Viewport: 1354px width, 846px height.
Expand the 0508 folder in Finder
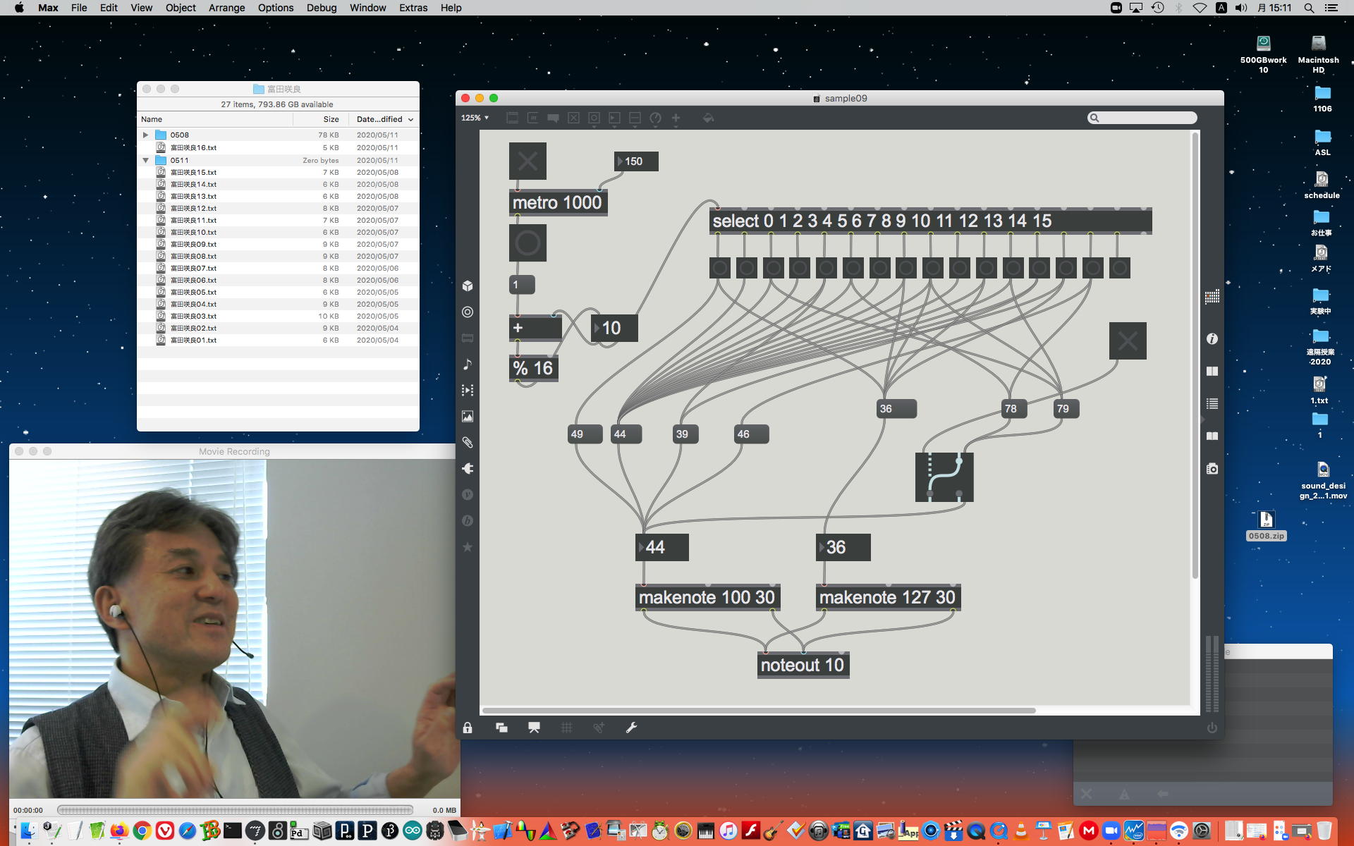tap(145, 135)
